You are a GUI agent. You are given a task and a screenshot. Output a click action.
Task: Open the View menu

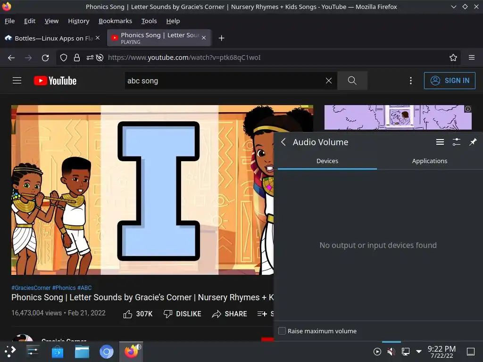coord(51,21)
